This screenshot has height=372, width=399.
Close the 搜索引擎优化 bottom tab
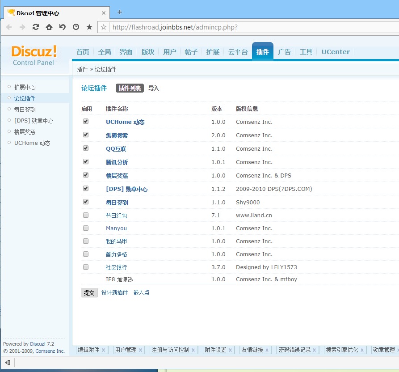pyautogui.click(x=362, y=350)
